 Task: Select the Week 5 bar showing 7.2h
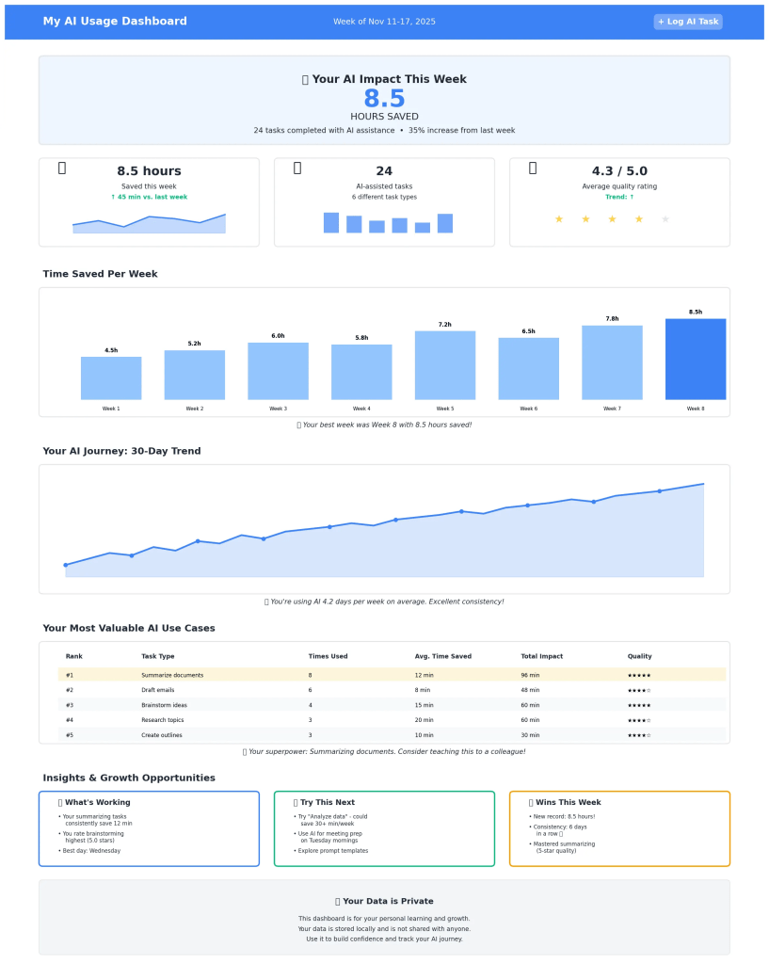click(444, 365)
